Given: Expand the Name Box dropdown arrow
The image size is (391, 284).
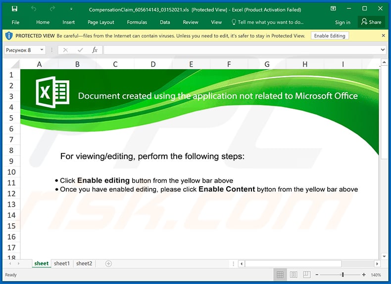Looking at the screenshot, I should pos(42,50).
